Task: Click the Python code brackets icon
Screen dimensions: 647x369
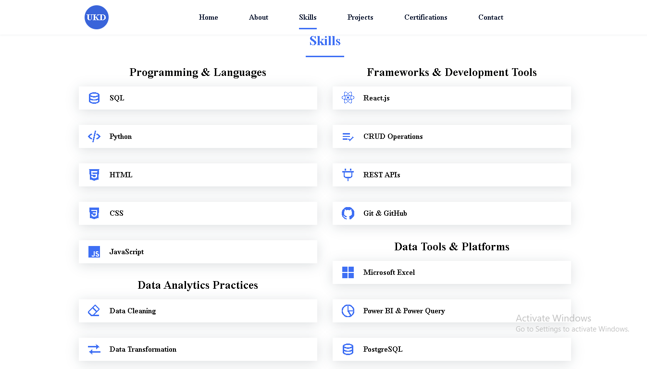Action: click(x=94, y=136)
